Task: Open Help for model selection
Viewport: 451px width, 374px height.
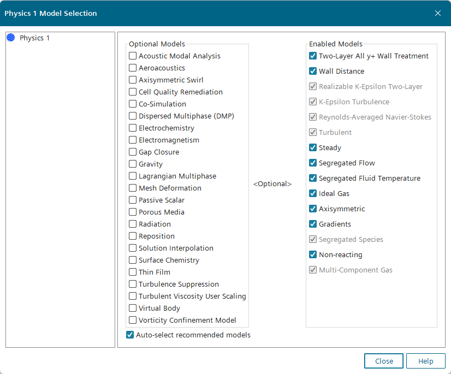Action: [426, 361]
